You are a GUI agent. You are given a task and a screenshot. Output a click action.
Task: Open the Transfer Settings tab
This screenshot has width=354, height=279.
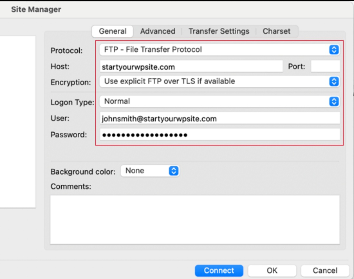(219, 31)
